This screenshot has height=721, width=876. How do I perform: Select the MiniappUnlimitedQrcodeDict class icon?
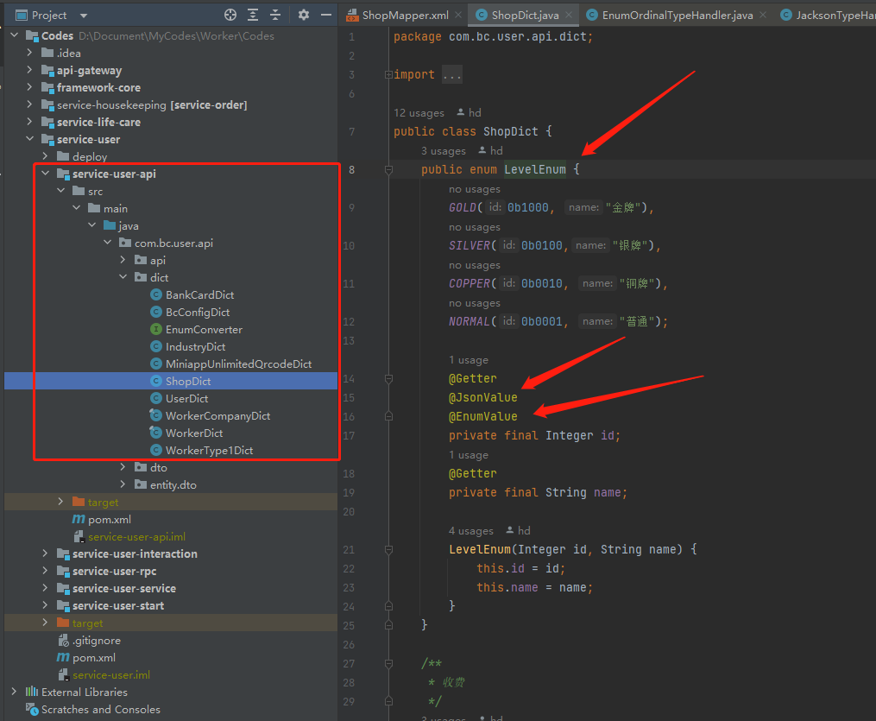click(x=156, y=364)
